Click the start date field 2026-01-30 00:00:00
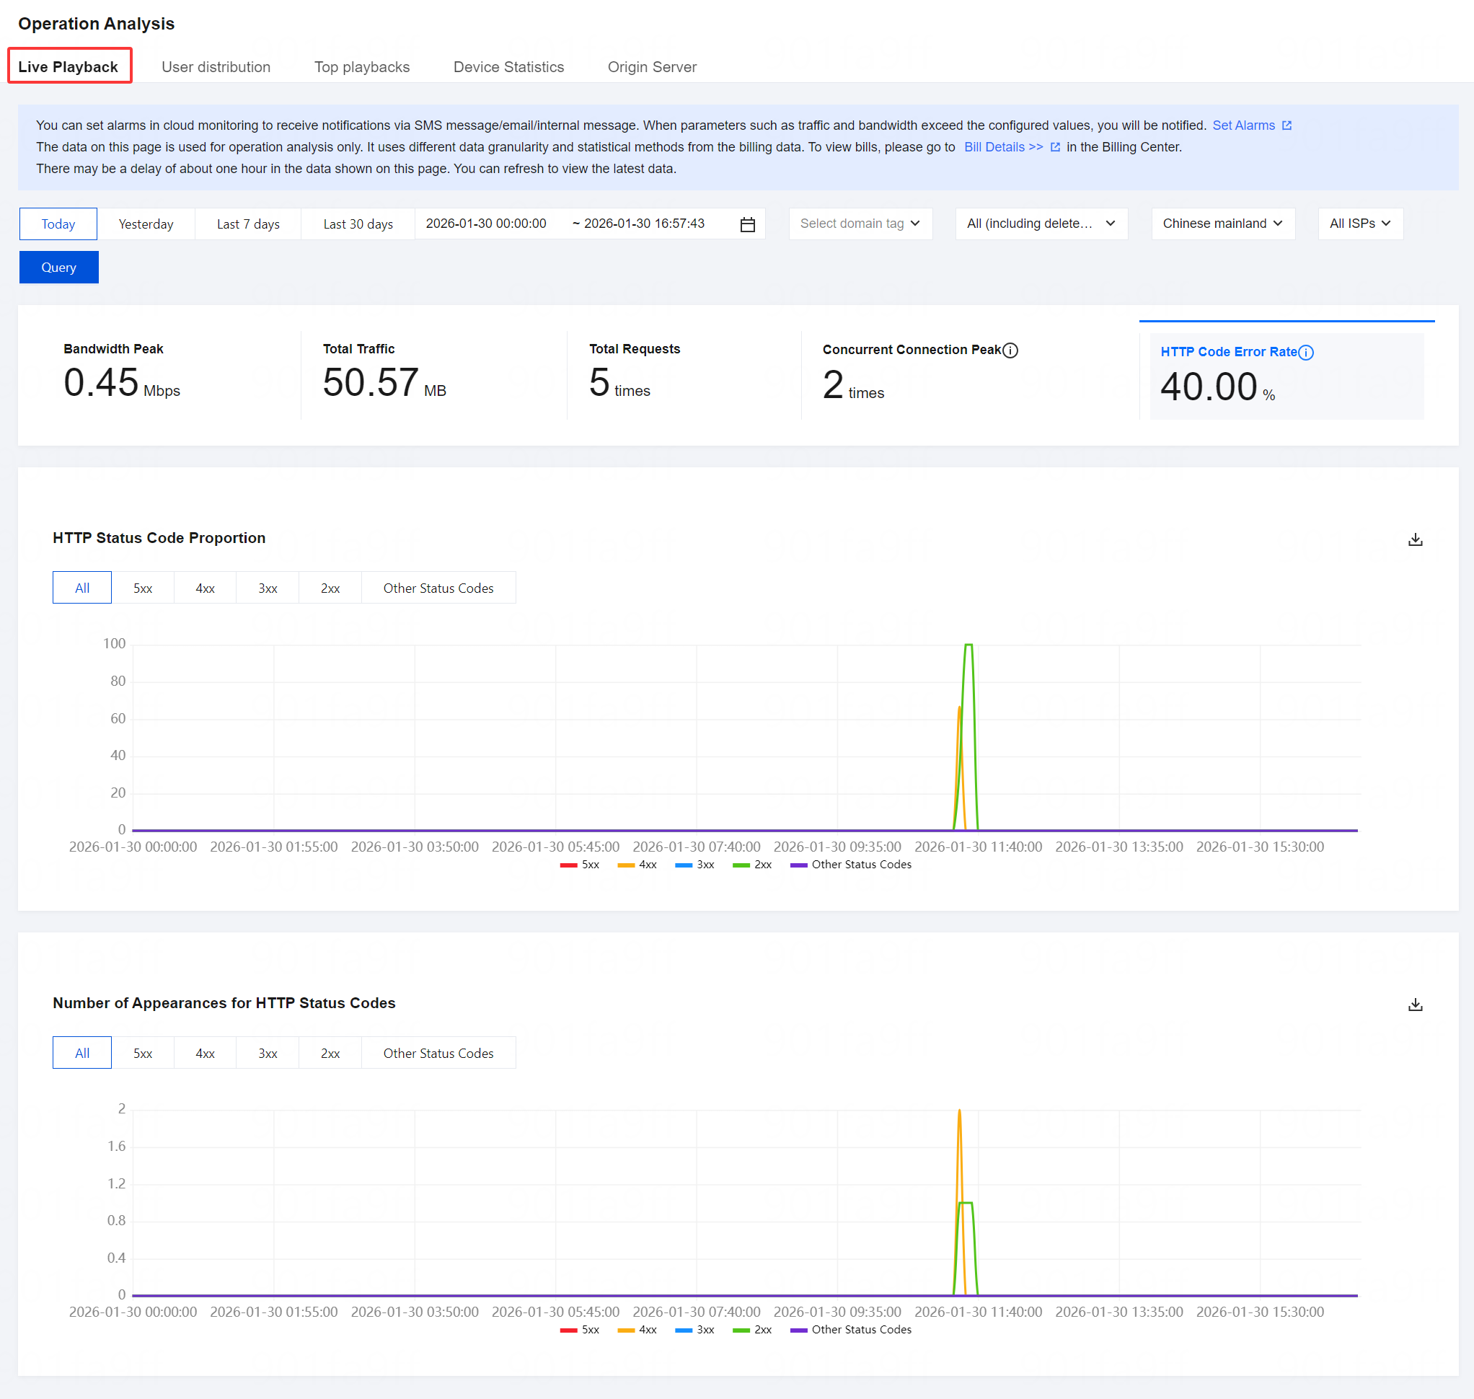The width and height of the screenshot is (1474, 1399). coord(485,224)
